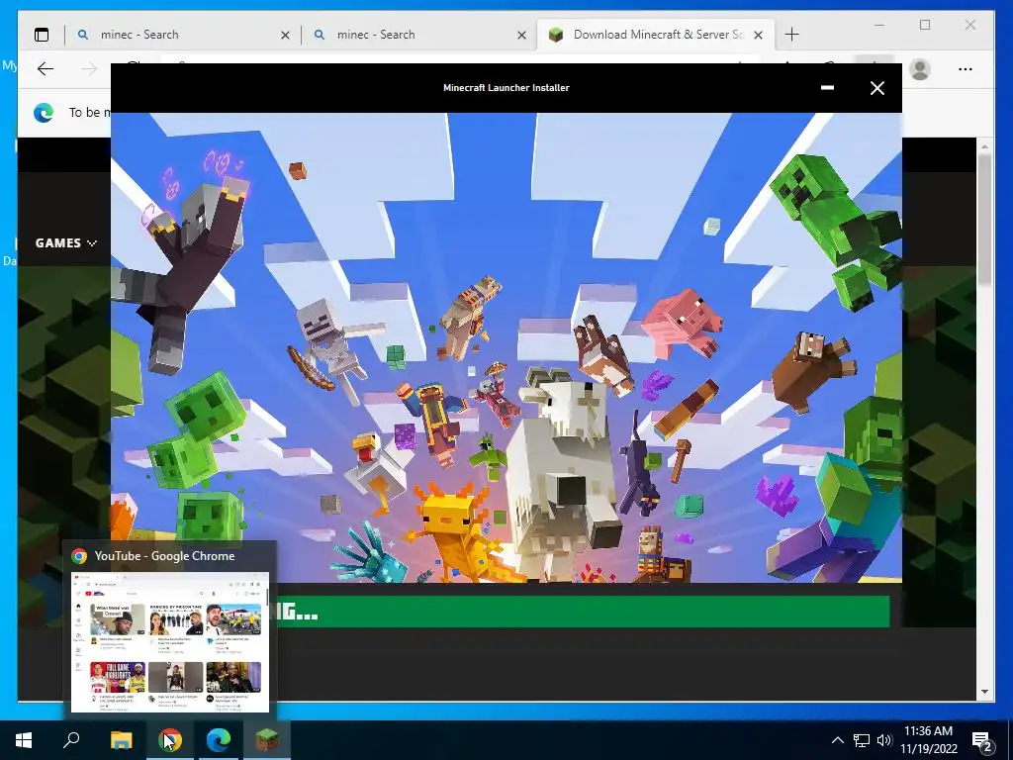This screenshot has height=760, width=1013.
Task: Maximize the Edge browser window
Action: pos(925,25)
